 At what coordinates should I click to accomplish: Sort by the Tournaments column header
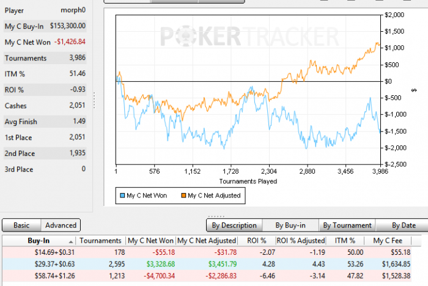pyautogui.click(x=100, y=241)
